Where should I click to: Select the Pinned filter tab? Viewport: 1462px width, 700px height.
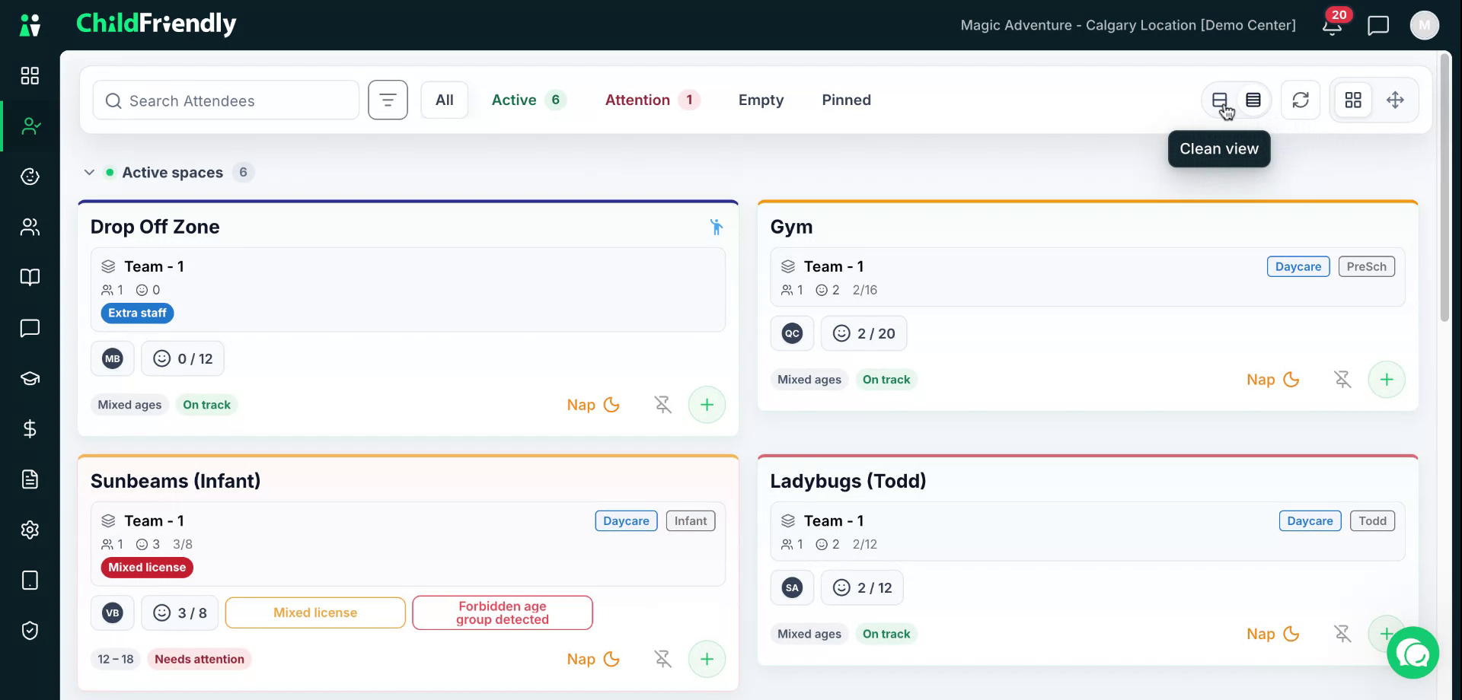(x=846, y=100)
